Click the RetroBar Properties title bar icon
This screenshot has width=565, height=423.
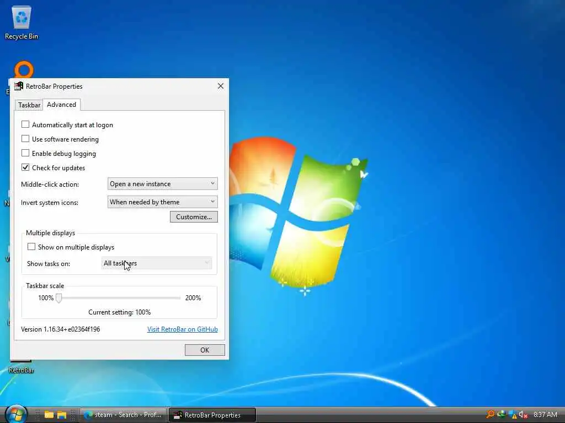pyautogui.click(x=18, y=86)
